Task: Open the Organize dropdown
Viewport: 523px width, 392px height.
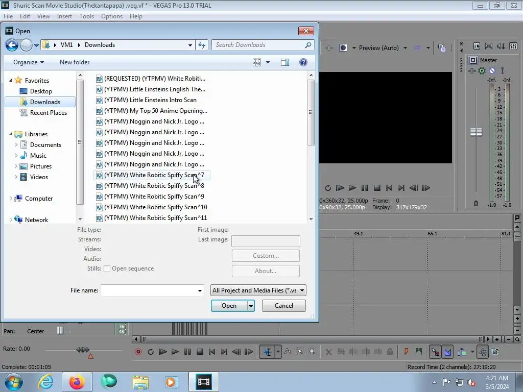Action: 29,62
